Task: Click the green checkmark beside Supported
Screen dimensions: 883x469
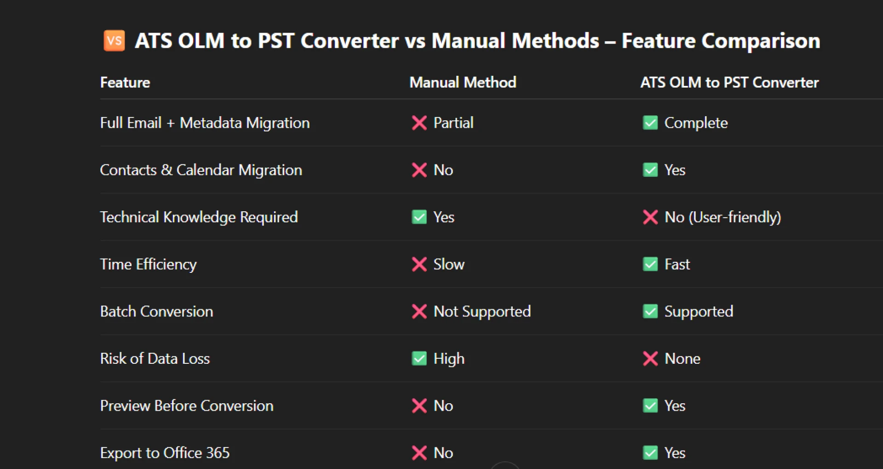Action: [650, 311]
